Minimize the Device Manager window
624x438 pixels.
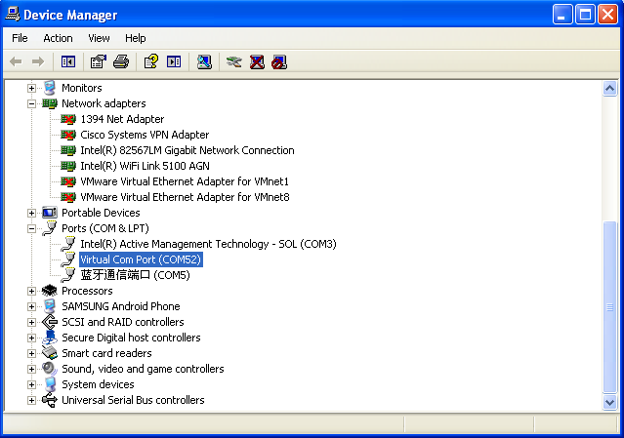[562, 15]
